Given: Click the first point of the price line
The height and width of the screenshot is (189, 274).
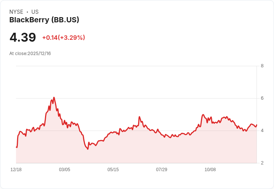Looking at the screenshot, I should (x=16, y=147).
